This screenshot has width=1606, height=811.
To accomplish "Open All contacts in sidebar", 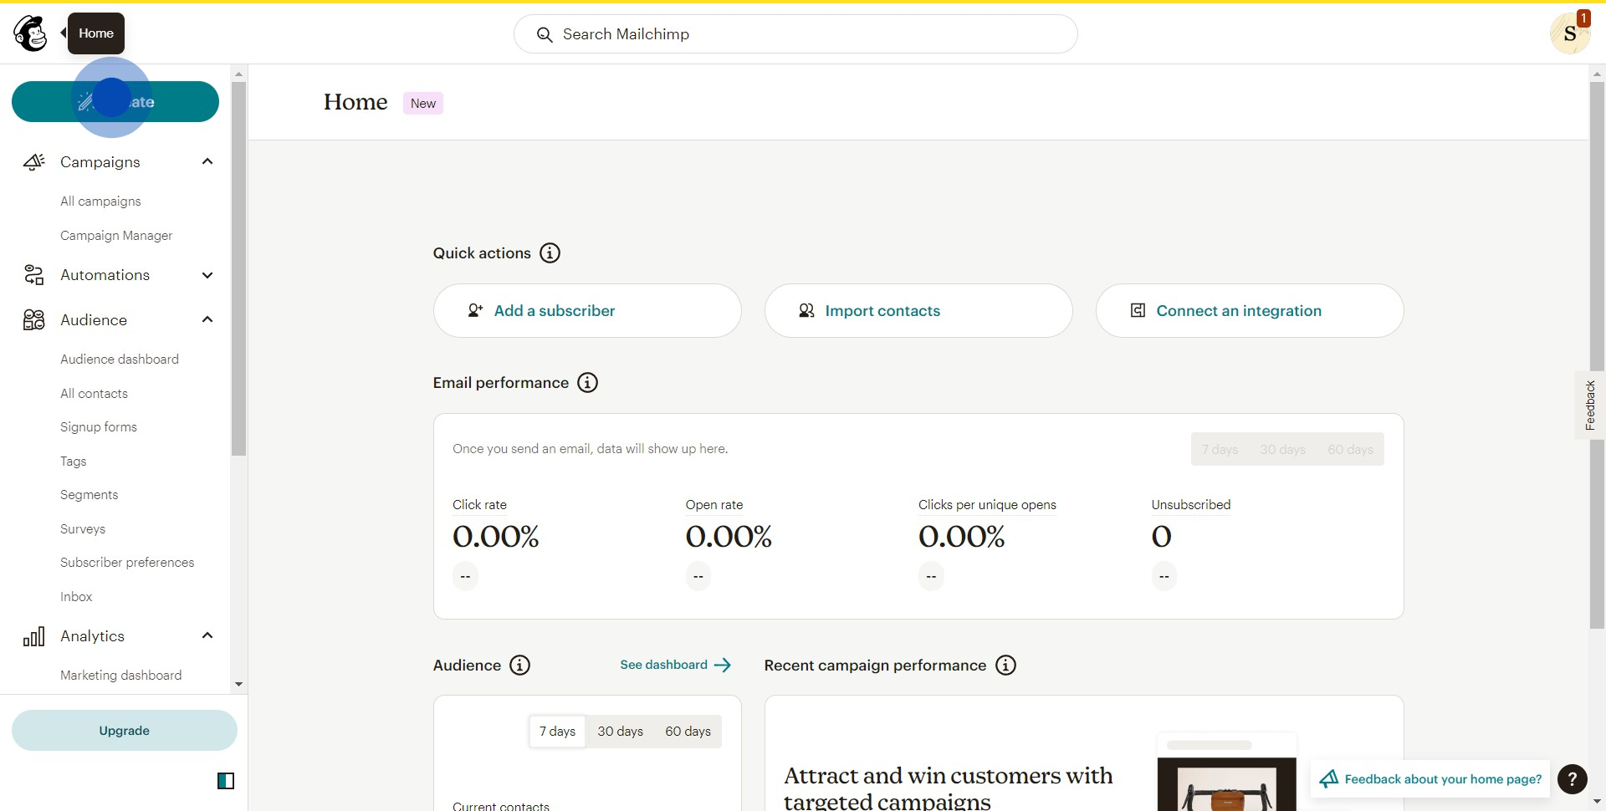I will (x=94, y=394).
